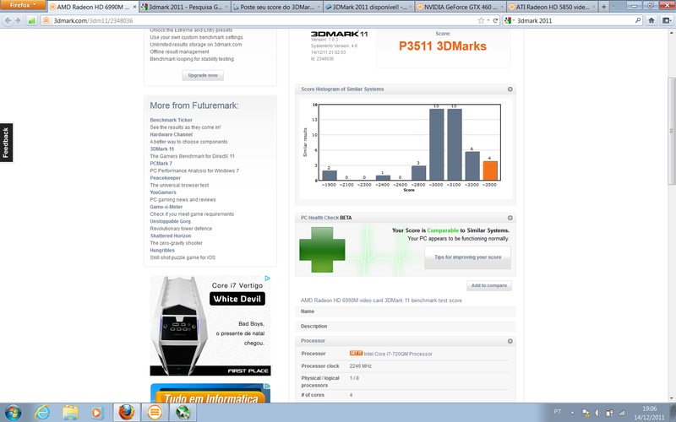Click the Core i7 Vertigo White Devil ad
676x422 pixels.
tap(210, 326)
